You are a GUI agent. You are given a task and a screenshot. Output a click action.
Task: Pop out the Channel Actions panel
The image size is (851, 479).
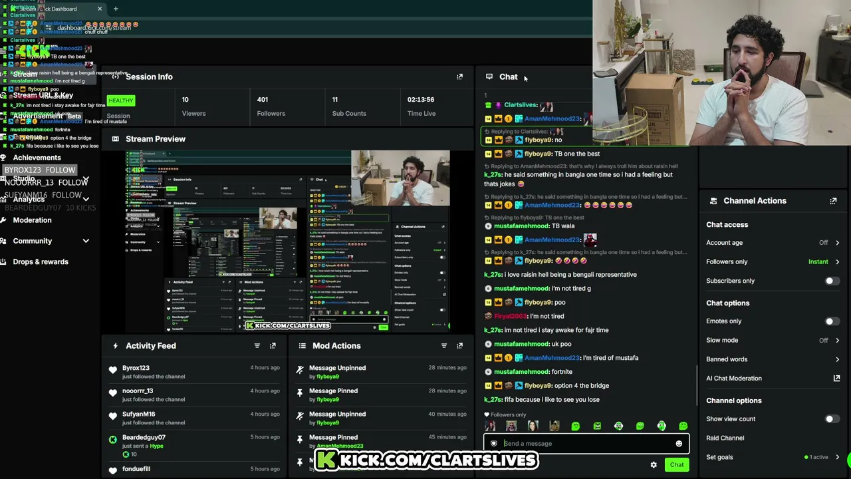click(833, 200)
